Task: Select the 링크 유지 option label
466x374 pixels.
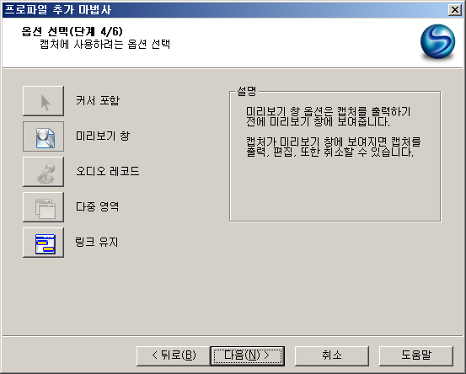Action: (97, 242)
